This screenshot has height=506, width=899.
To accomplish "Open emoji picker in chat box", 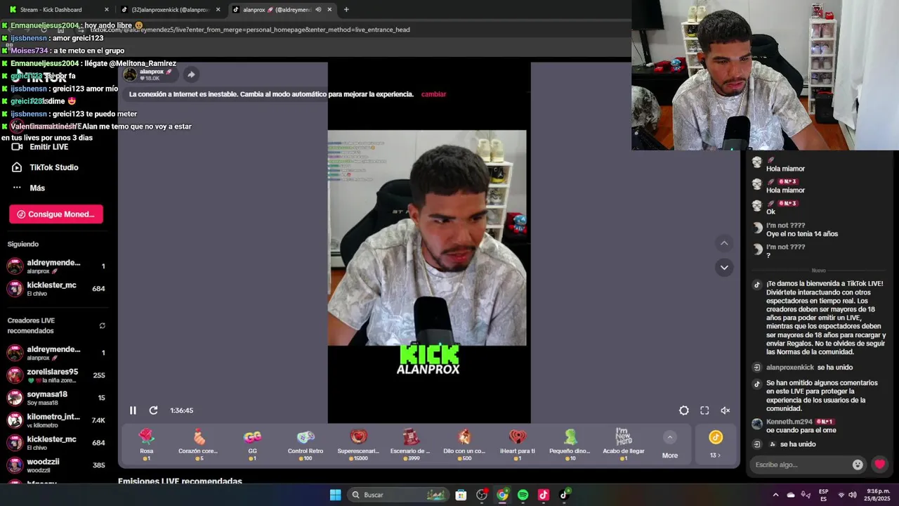I will point(858,465).
